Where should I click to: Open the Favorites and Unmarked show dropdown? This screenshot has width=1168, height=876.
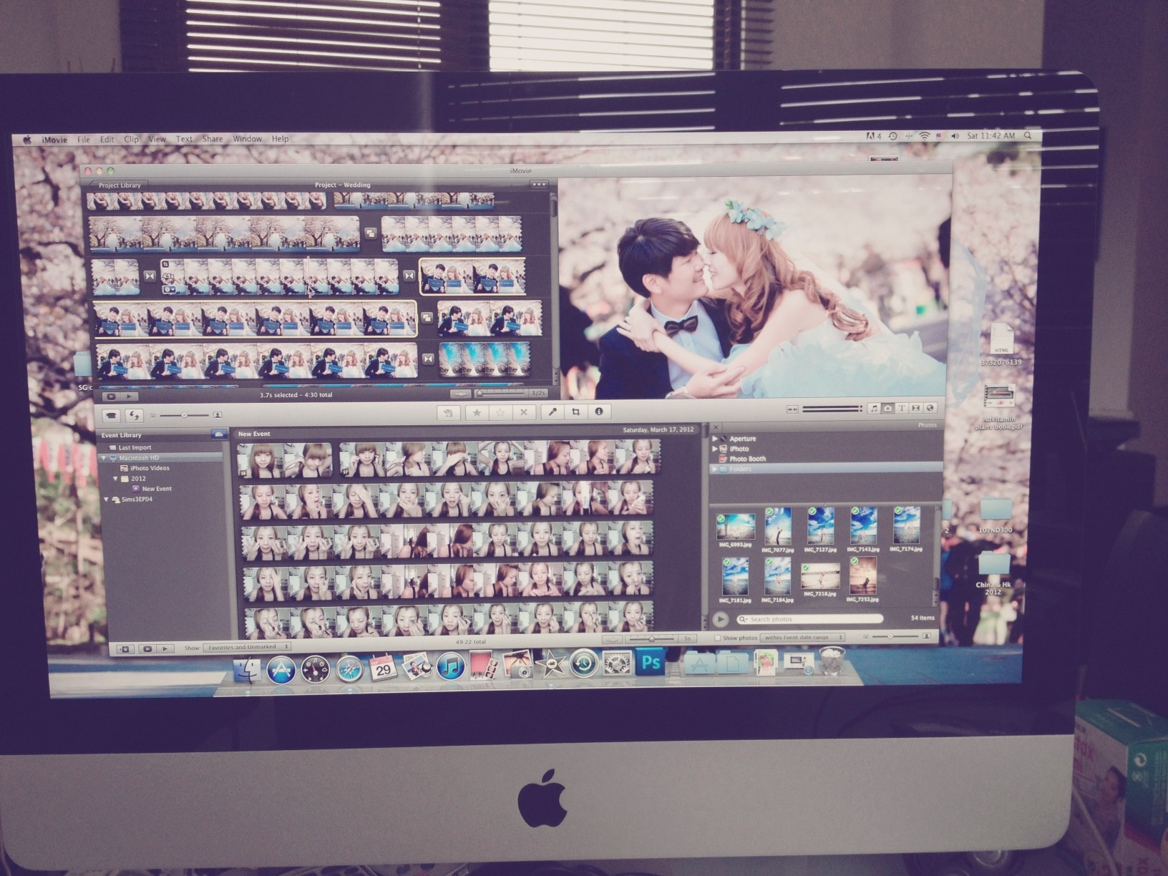pos(247,647)
